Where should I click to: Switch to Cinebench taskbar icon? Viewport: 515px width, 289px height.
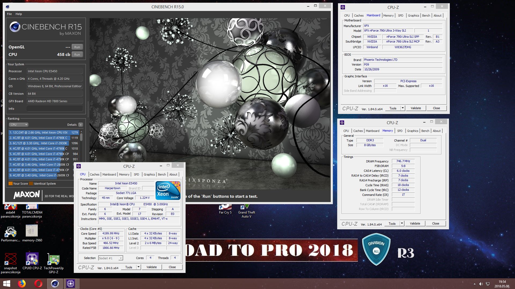coord(55,283)
